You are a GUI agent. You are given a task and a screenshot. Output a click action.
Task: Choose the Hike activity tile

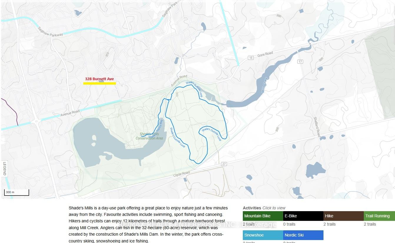click(343, 216)
